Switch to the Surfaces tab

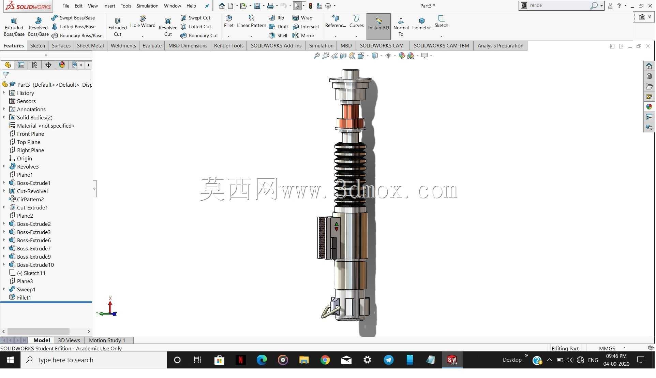click(61, 46)
